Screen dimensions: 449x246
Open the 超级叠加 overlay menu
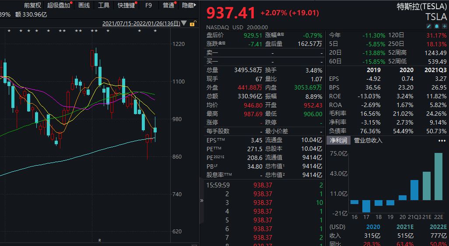[59, 5]
